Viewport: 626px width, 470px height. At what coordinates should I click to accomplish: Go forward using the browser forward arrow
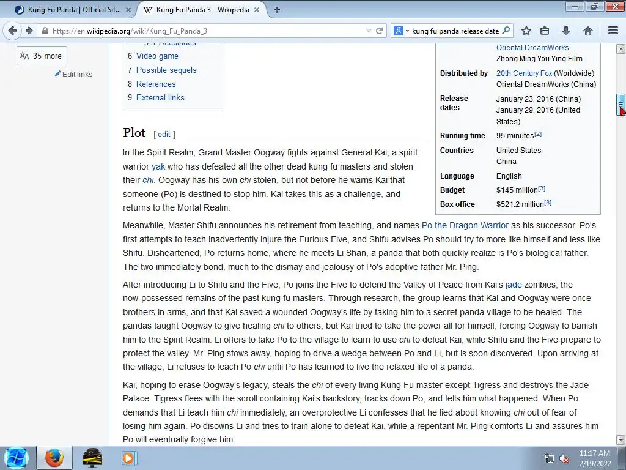tap(29, 31)
